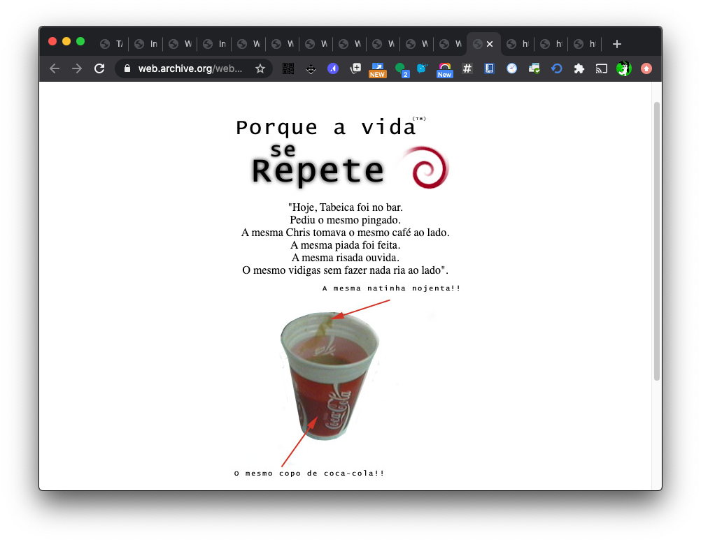Go back to the previous page
The width and height of the screenshot is (701, 542).
55,68
